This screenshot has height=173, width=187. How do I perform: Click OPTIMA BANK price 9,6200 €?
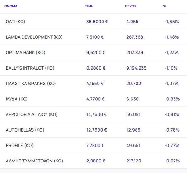click(96, 53)
